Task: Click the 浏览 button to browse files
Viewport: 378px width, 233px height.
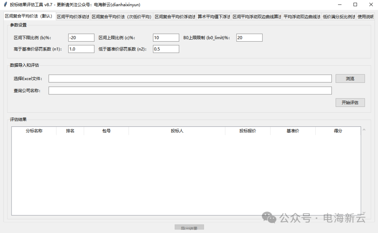Action: click(350, 79)
